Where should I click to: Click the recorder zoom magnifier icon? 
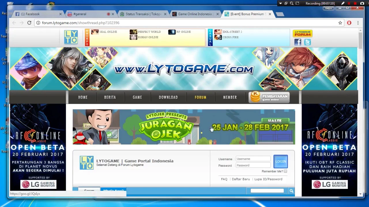pos(291,3)
